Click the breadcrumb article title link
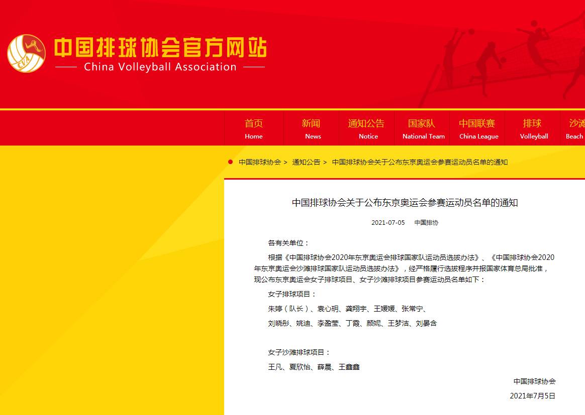Viewport: 585px width, 415px height. [x=420, y=162]
